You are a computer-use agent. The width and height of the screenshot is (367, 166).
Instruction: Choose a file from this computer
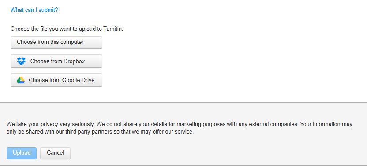click(x=56, y=43)
